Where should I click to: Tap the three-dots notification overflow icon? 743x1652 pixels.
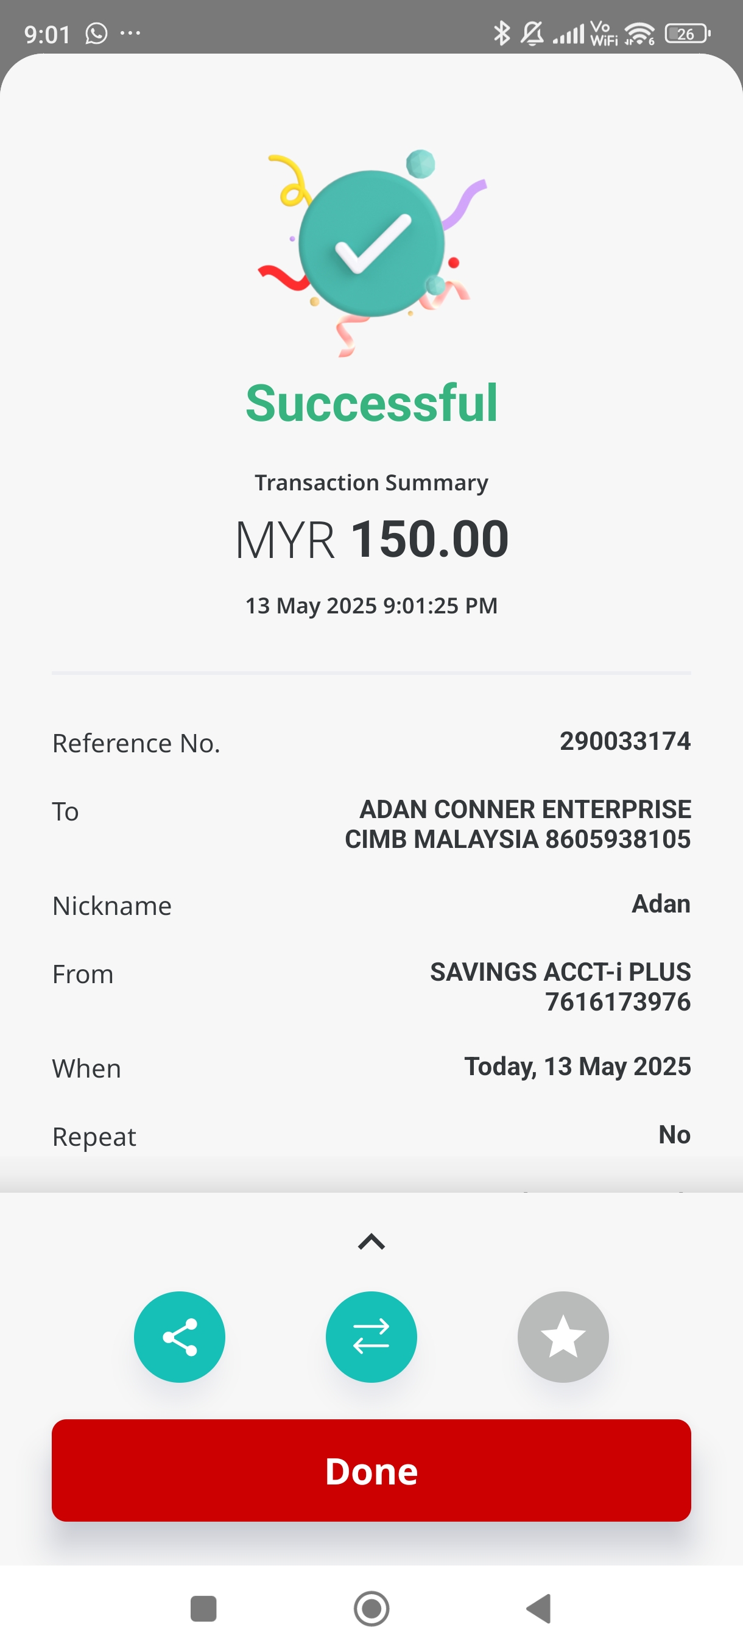tap(130, 34)
